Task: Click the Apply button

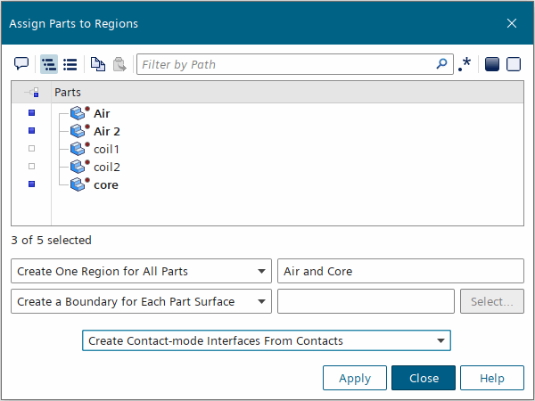Action: (355, 378)
